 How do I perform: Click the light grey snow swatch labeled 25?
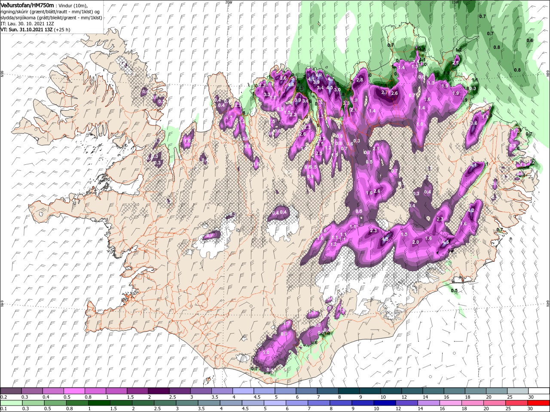pos(518,391)
